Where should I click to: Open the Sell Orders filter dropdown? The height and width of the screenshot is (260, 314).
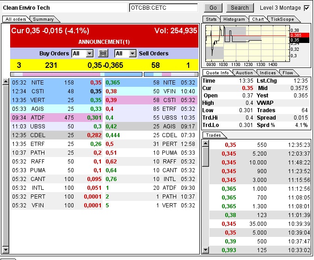pos(132,54)
